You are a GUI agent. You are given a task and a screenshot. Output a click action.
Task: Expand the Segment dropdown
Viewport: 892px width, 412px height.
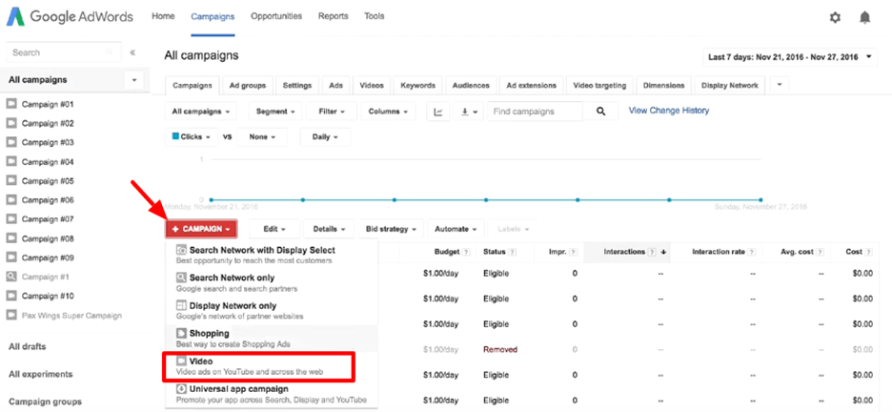tap(275, 112)
